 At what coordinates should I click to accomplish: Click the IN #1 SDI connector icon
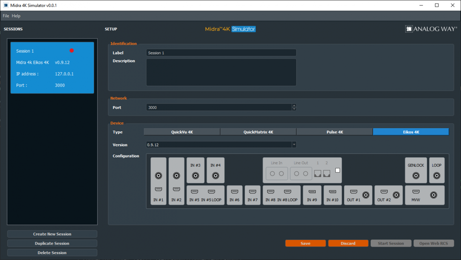tap(158, 175)
